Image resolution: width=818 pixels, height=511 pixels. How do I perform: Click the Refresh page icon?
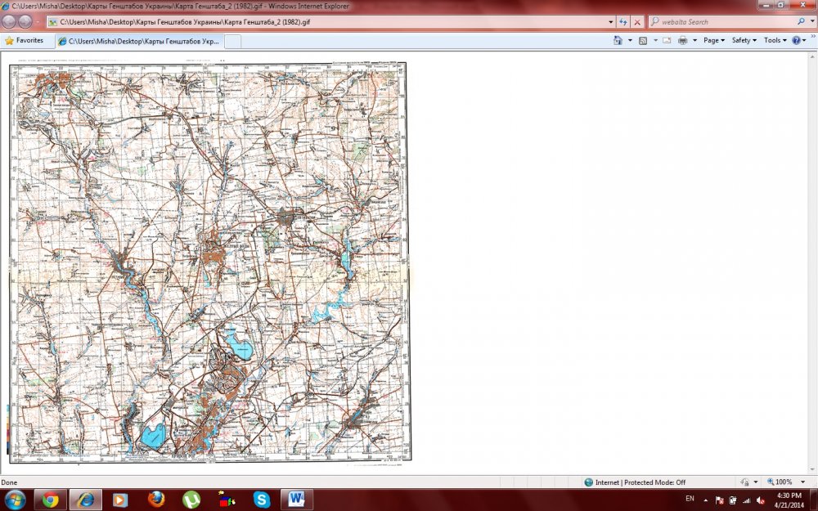coord(623,22)
